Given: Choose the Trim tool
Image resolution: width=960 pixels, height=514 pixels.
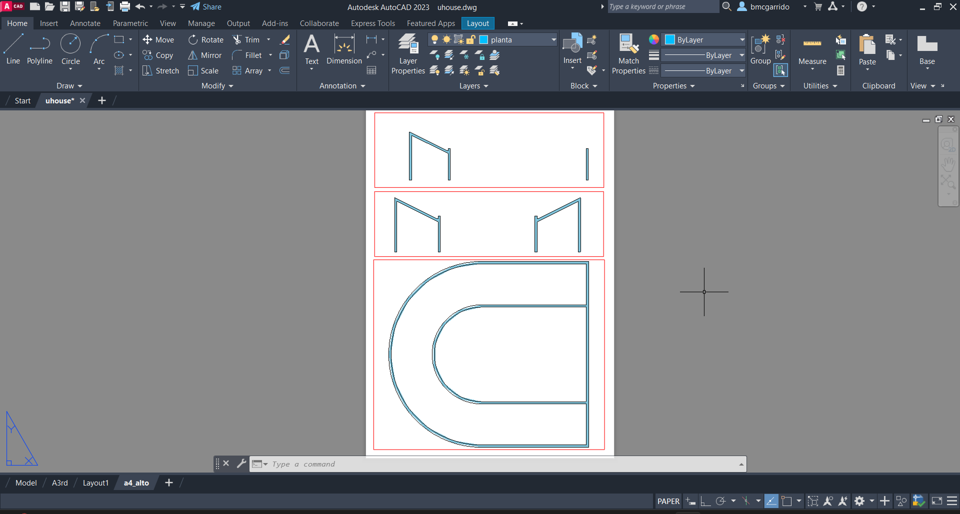Looking at the screenshot, I should pyautogui.click(x=246, y=40).
